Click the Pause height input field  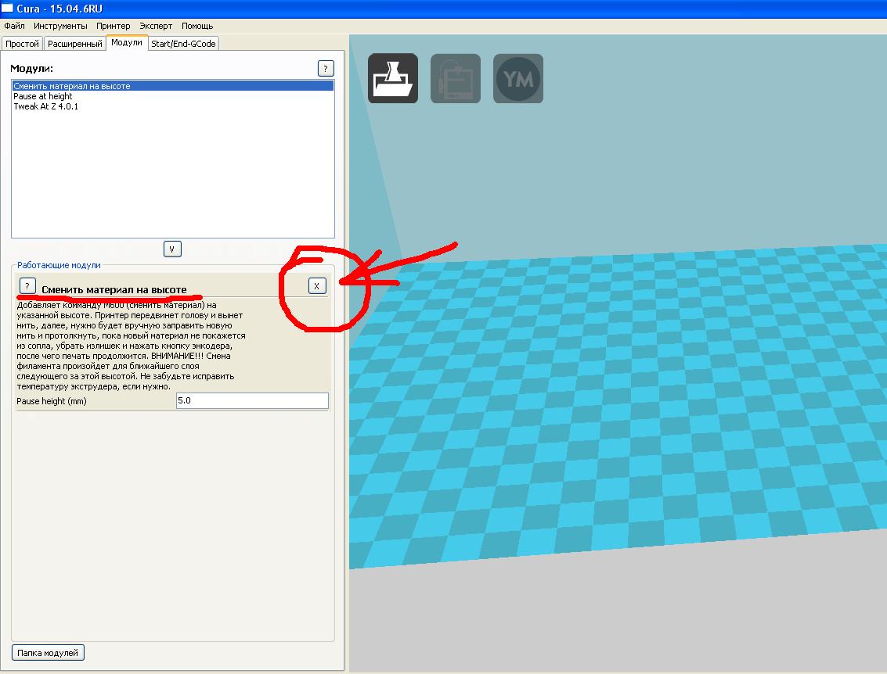252,401
